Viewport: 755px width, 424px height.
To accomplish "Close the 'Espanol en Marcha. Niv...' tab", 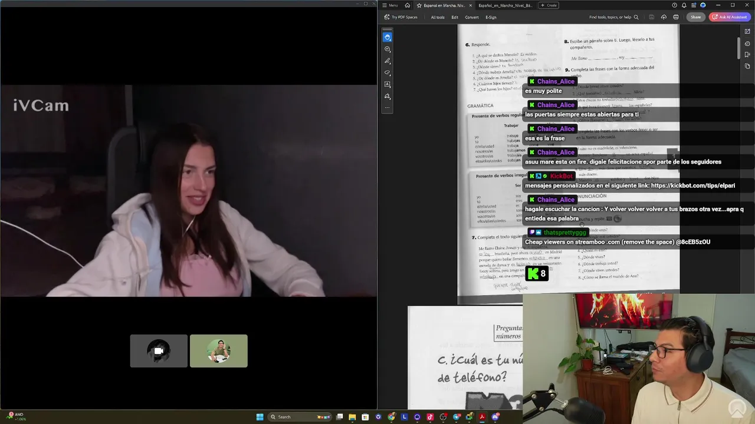I will point(470,5).
